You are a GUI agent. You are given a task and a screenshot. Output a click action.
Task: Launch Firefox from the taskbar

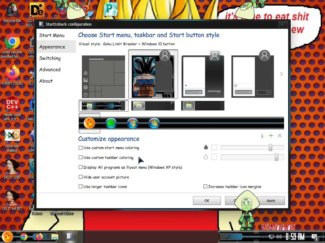39,237
